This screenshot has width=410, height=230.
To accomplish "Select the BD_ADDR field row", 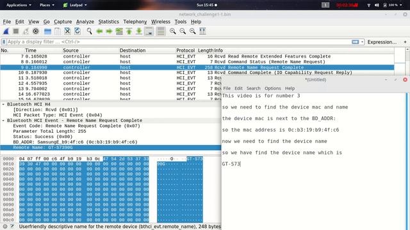I will point(111,142).
